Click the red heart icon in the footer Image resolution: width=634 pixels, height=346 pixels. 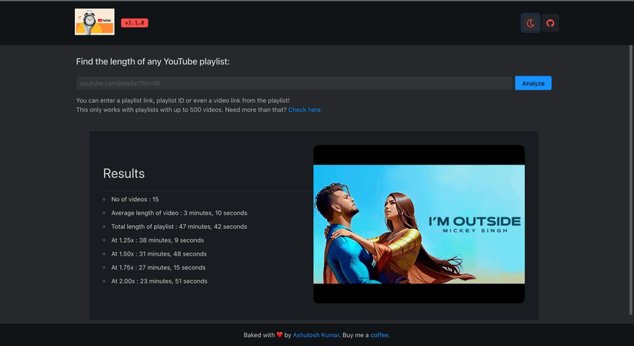279,335
